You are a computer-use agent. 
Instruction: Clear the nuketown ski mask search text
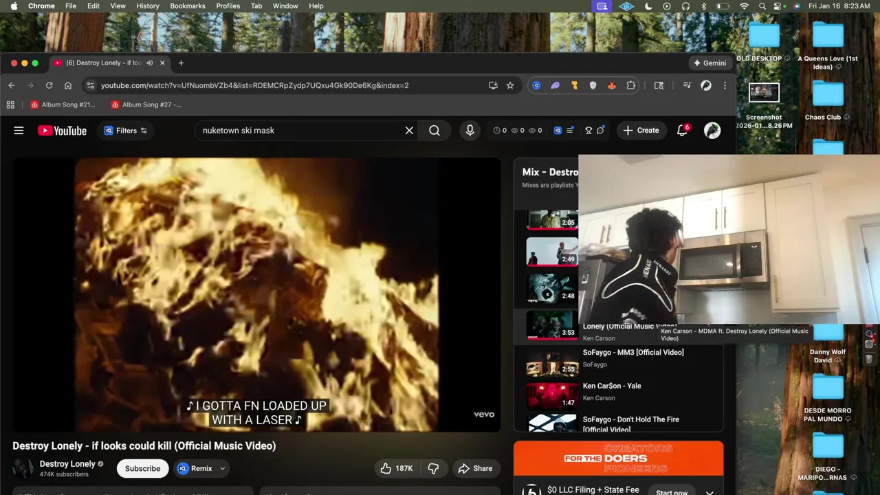click(409, 131)
